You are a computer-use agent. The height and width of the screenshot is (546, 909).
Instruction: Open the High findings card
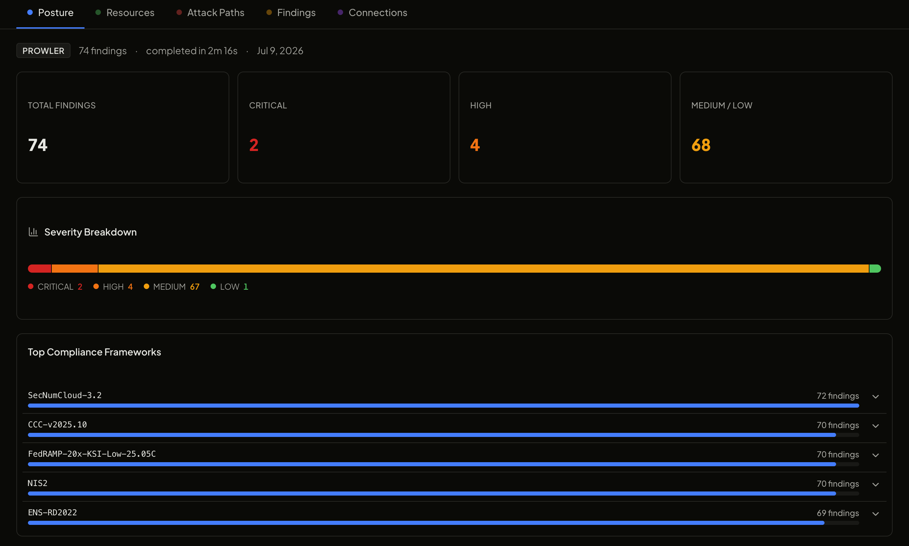[x=565, y=127]
